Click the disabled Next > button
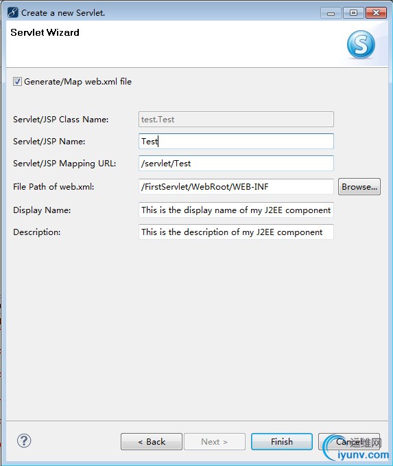Viewport: 393px width, 466px height. 215,442
